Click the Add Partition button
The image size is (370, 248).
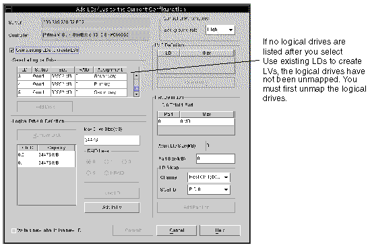[x=196, y=207]
